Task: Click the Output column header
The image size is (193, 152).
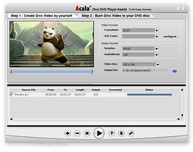Action: 96,90
